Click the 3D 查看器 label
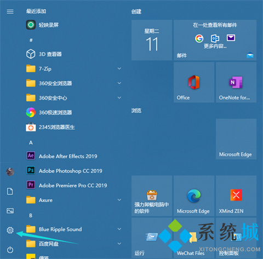The image size is (263, 259). (x=50, y=54)
